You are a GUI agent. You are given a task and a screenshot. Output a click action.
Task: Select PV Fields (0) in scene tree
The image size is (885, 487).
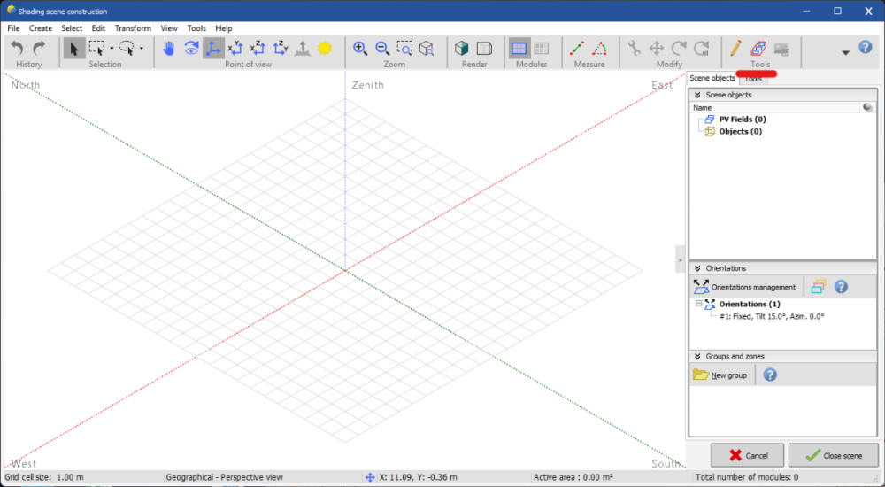pyautogui.click(x=742, y=119)
